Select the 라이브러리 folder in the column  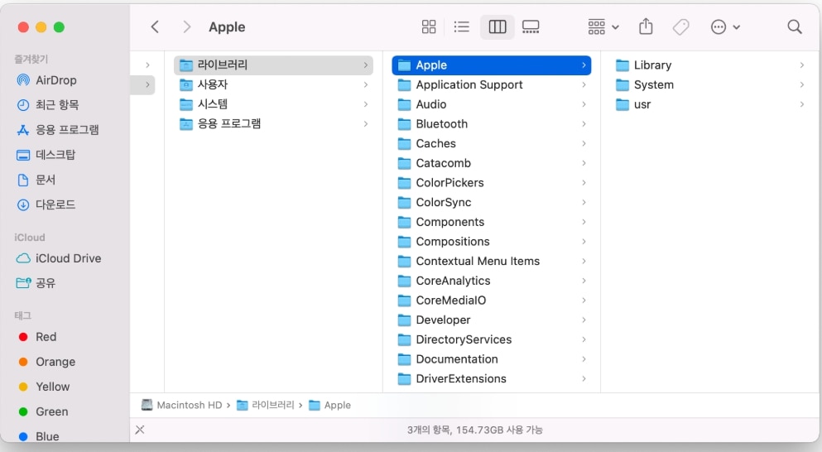pos(273,65)
